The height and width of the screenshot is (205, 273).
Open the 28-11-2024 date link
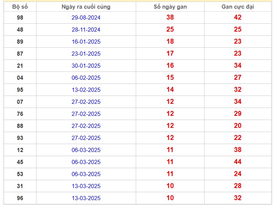(x=86, y=30)
